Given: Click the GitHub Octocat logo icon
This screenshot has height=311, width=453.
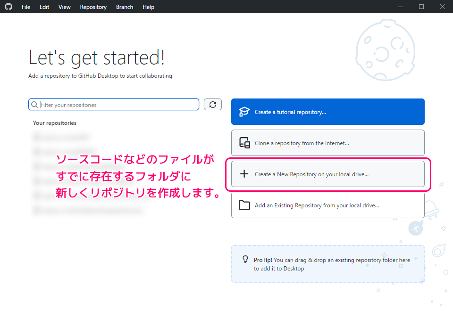Looking at the screenshot, I should tap(8, 6).
